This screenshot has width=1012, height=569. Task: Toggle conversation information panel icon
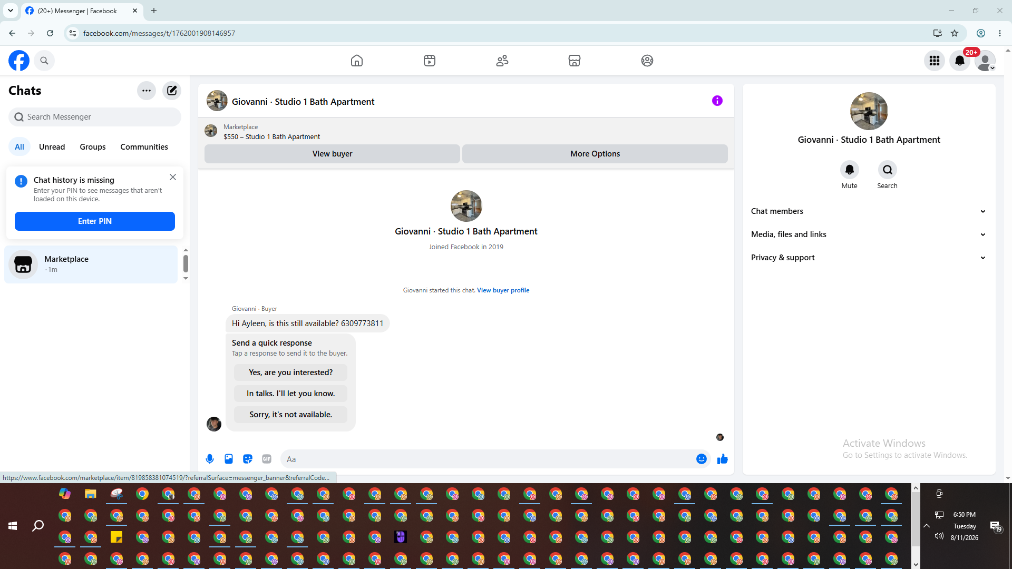click(717, 101)
